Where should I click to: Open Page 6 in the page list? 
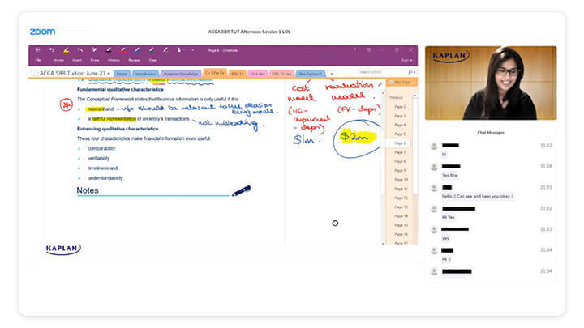coord(400,143)
